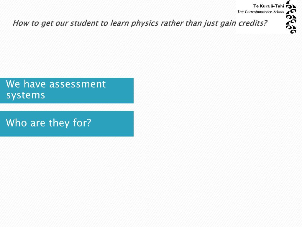Click the word "We" in the first blue box

click(13, 84)
